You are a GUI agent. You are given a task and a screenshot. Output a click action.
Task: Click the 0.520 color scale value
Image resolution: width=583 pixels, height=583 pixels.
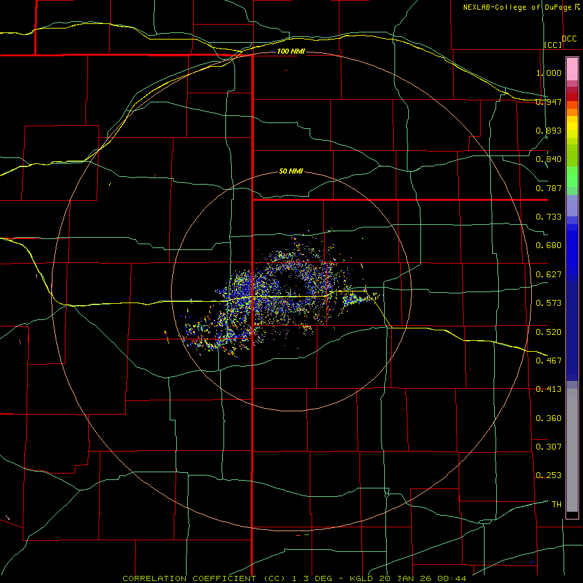(x=549, y=332)
